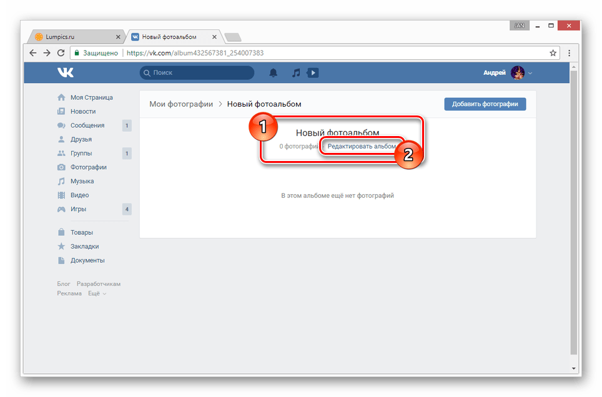Click the video play icon in header
Image resolution: width=602 pixels, height=397 pixels.
coord(312,72)
